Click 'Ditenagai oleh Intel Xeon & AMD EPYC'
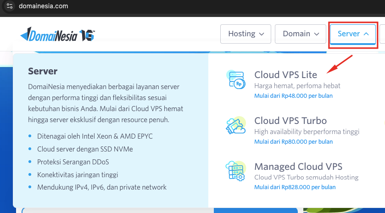The width and height of the screenshot is (385, 213). (x=95, y=136)
